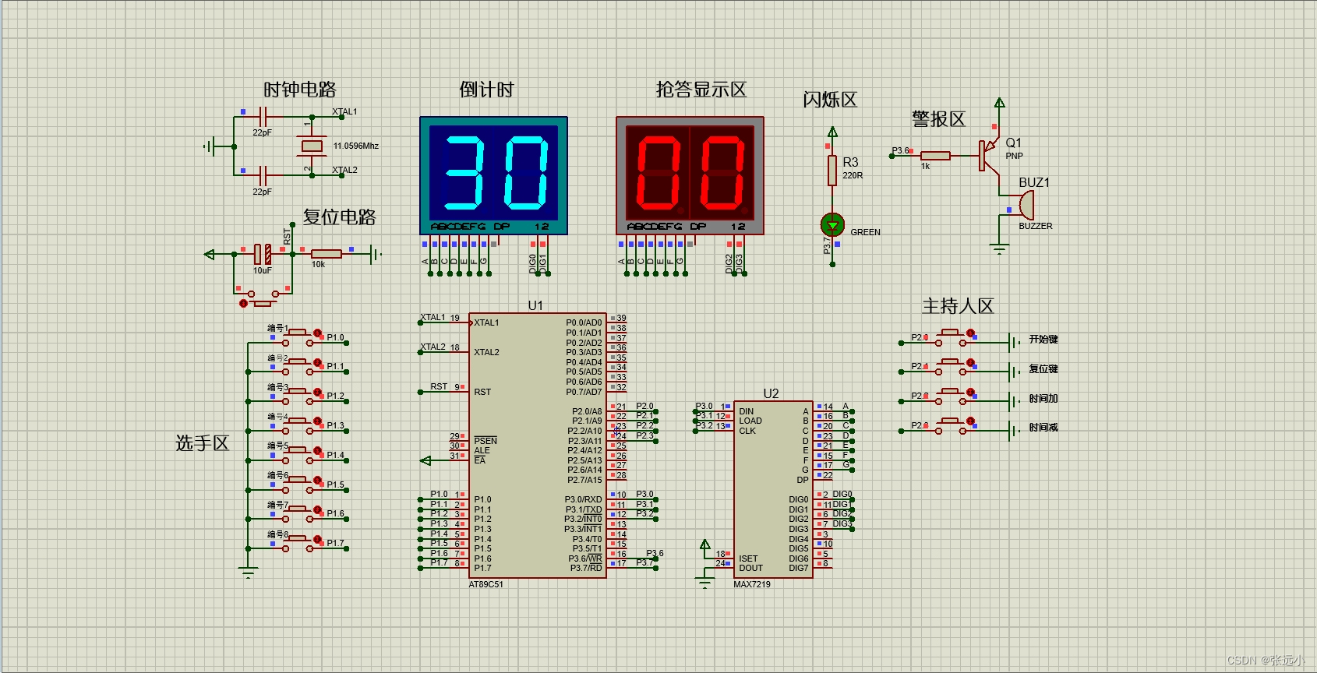Click the red 抢答显示区 display showing 00
This screenshot has width=1317, height=673.
(690, 175)
